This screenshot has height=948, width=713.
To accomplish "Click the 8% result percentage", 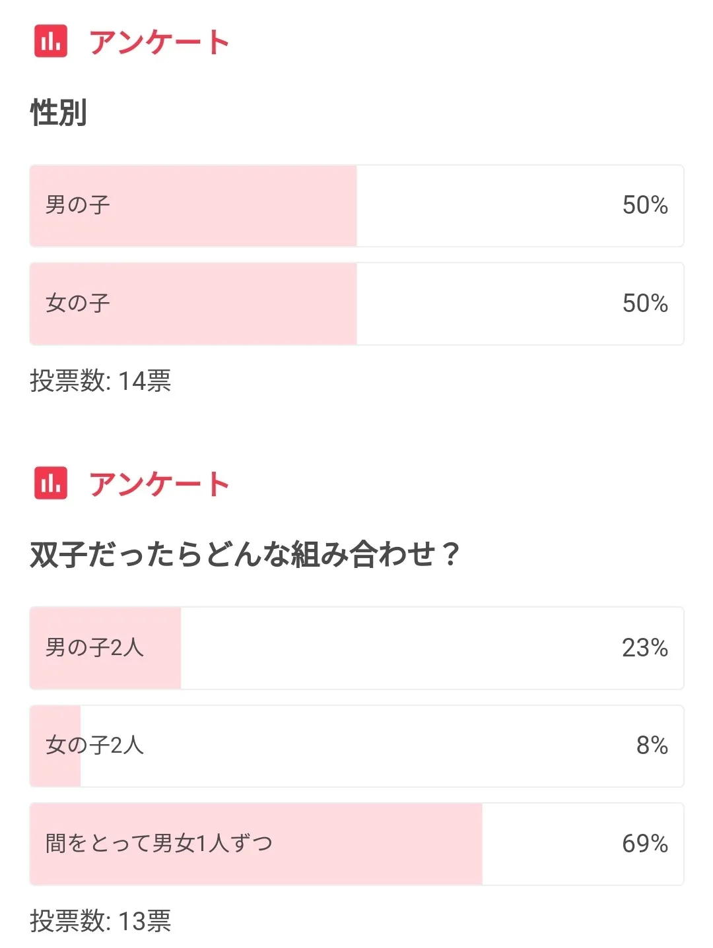I will (x=652, y=745).
